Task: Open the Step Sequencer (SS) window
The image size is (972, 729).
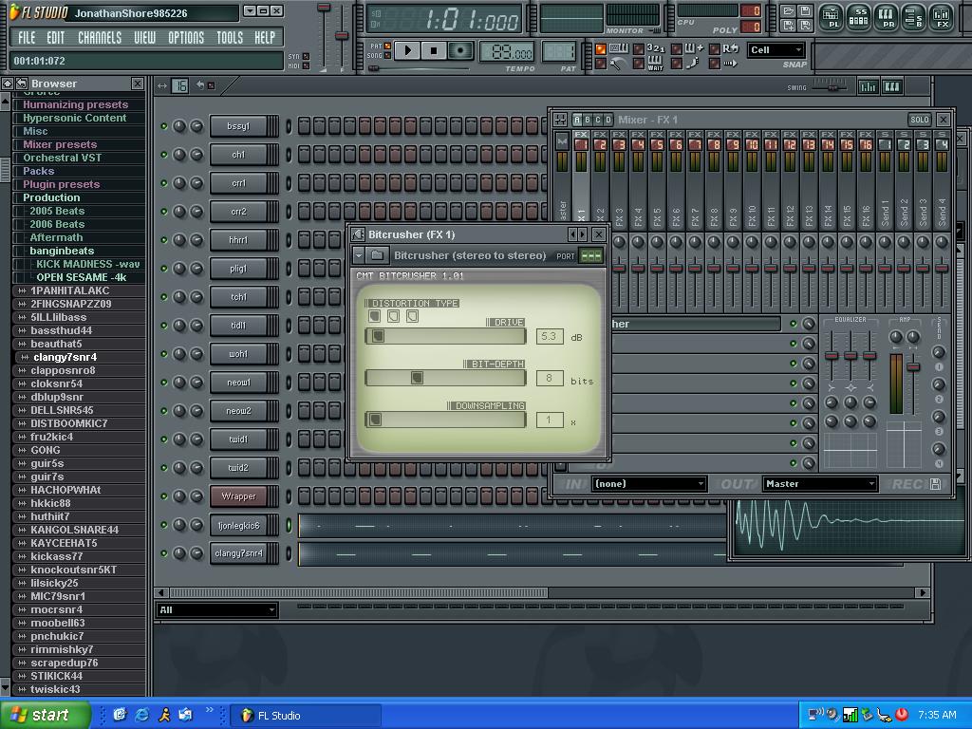Action: tap(858, 17)
